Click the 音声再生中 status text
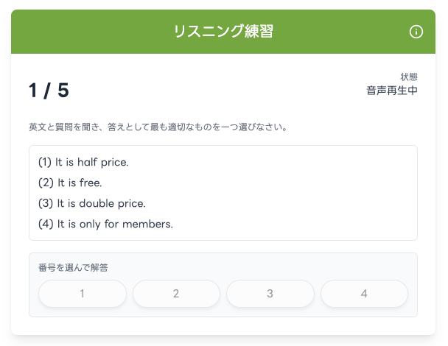 point(391,91)
